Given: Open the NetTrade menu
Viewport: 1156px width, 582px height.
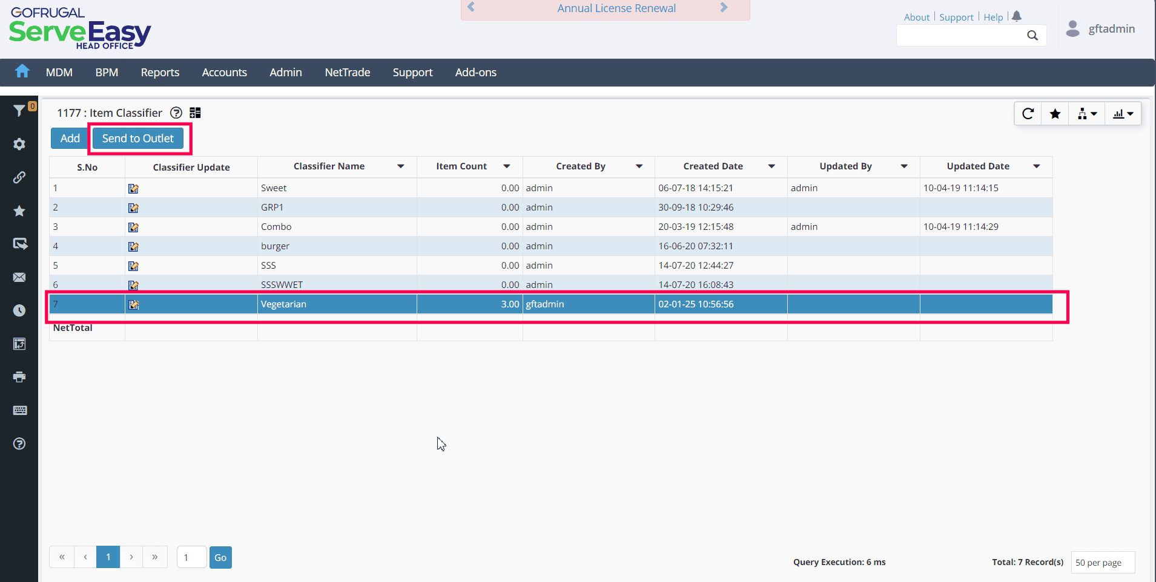Looking at the screenshot, I should pyautogui.click(x=348, y=73).
